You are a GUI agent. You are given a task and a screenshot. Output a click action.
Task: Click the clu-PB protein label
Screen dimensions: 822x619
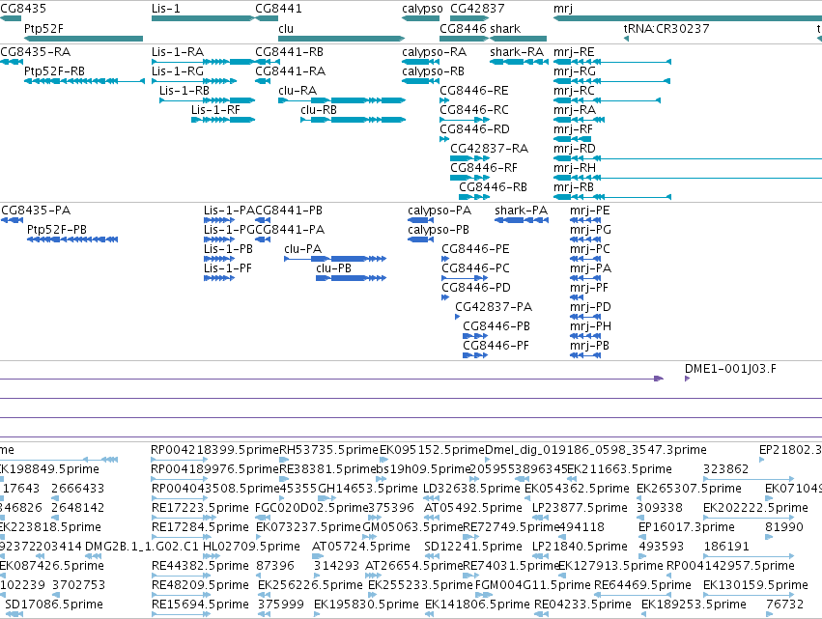[x=333, y=268]
